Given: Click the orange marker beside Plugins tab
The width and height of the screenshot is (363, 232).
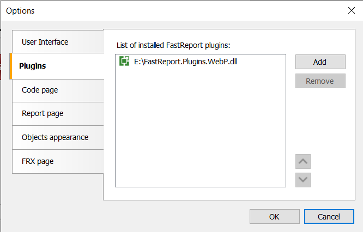Looking at the screenshot, I should pyautogui.click(x=11, y=66).
